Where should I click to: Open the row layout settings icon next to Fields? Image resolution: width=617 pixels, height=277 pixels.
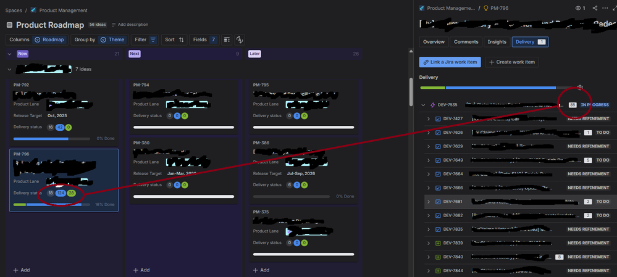[x=226, y=39]
